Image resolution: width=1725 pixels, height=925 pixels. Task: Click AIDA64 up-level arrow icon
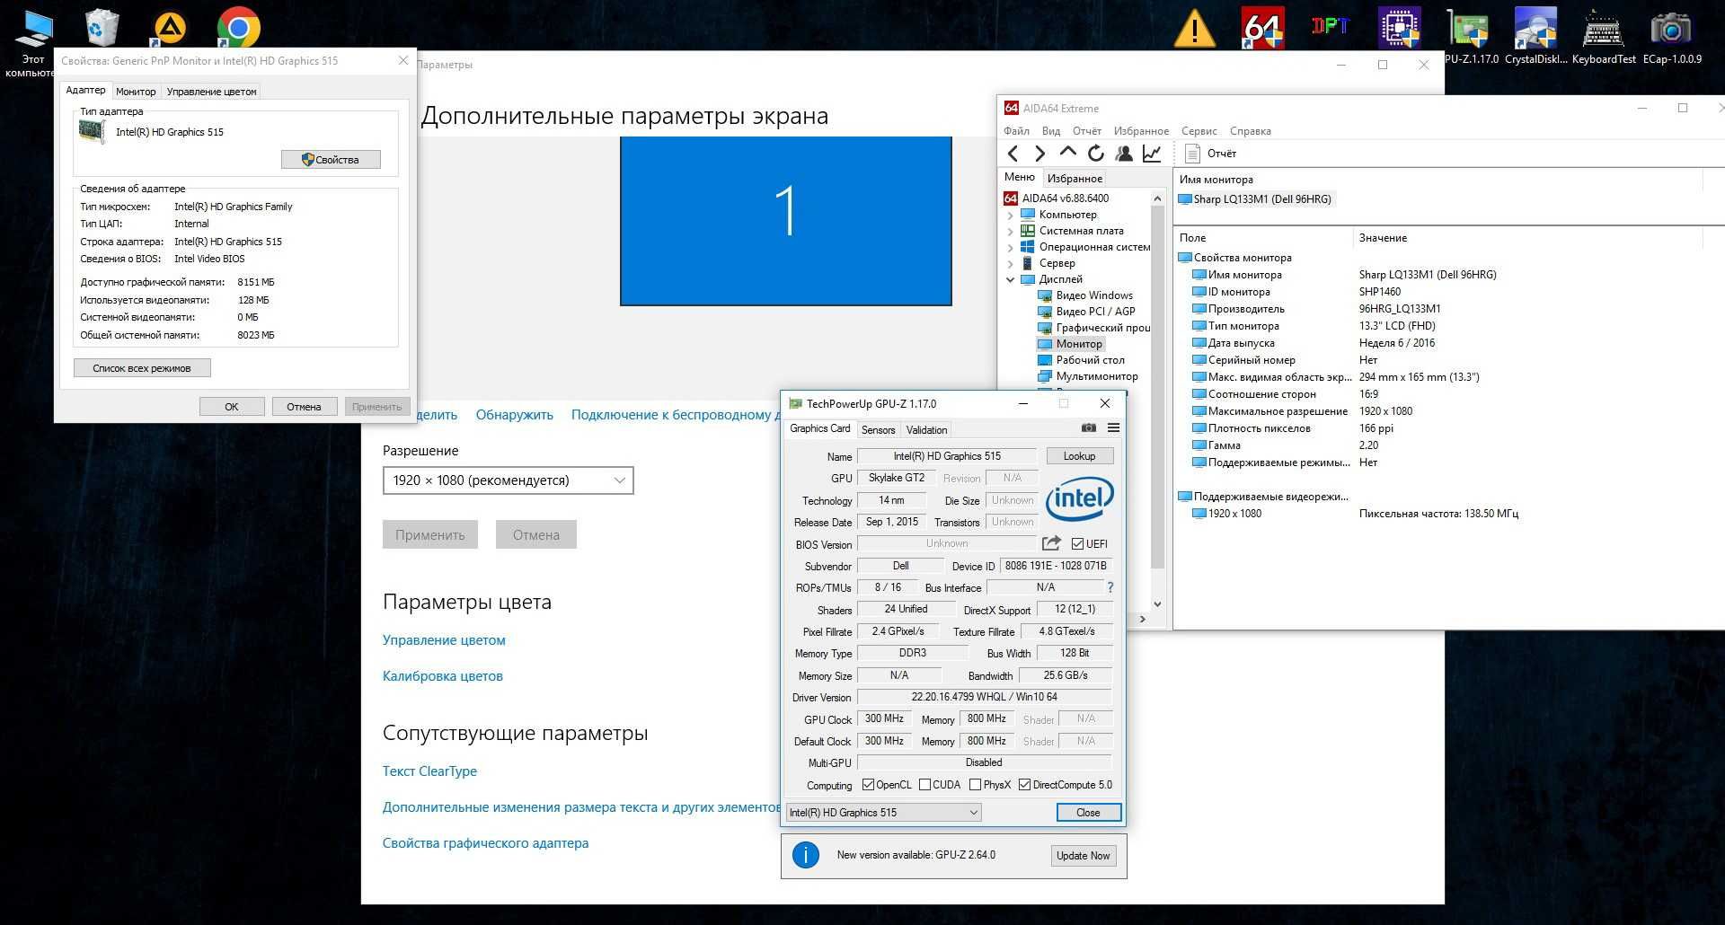(x=1067, y=153)
